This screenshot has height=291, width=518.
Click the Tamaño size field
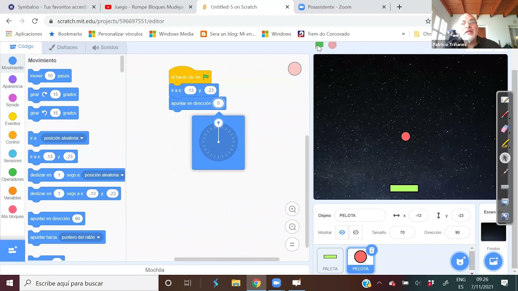click(402, 232)
